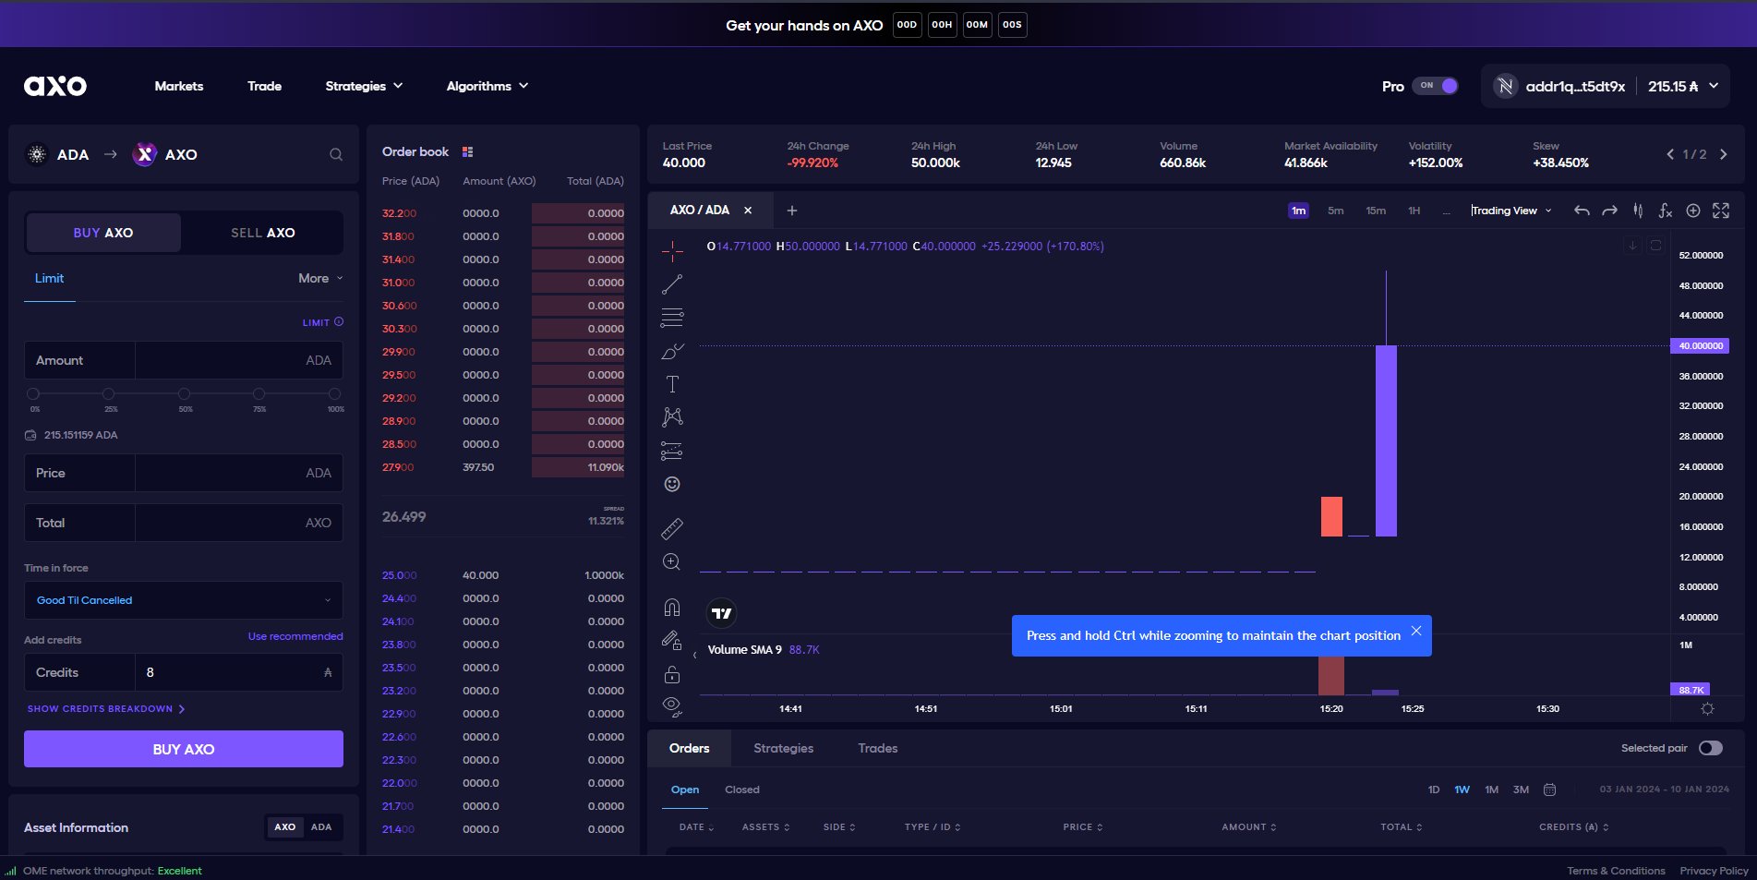Search trading pairs with magnifier icon
The image size is (1757, 880).
(x=336, y=154)
